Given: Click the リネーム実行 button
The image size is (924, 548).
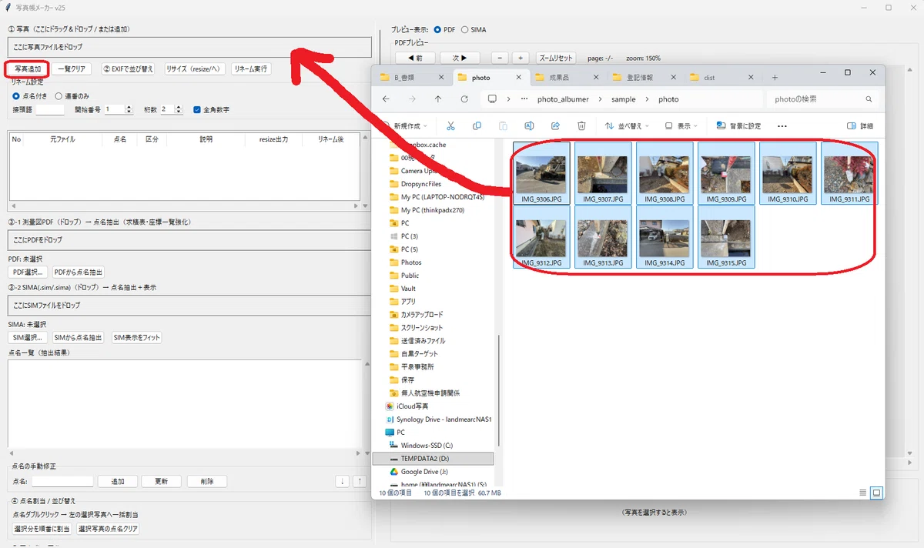Looking at the screenshot, I should coord(251,69).
